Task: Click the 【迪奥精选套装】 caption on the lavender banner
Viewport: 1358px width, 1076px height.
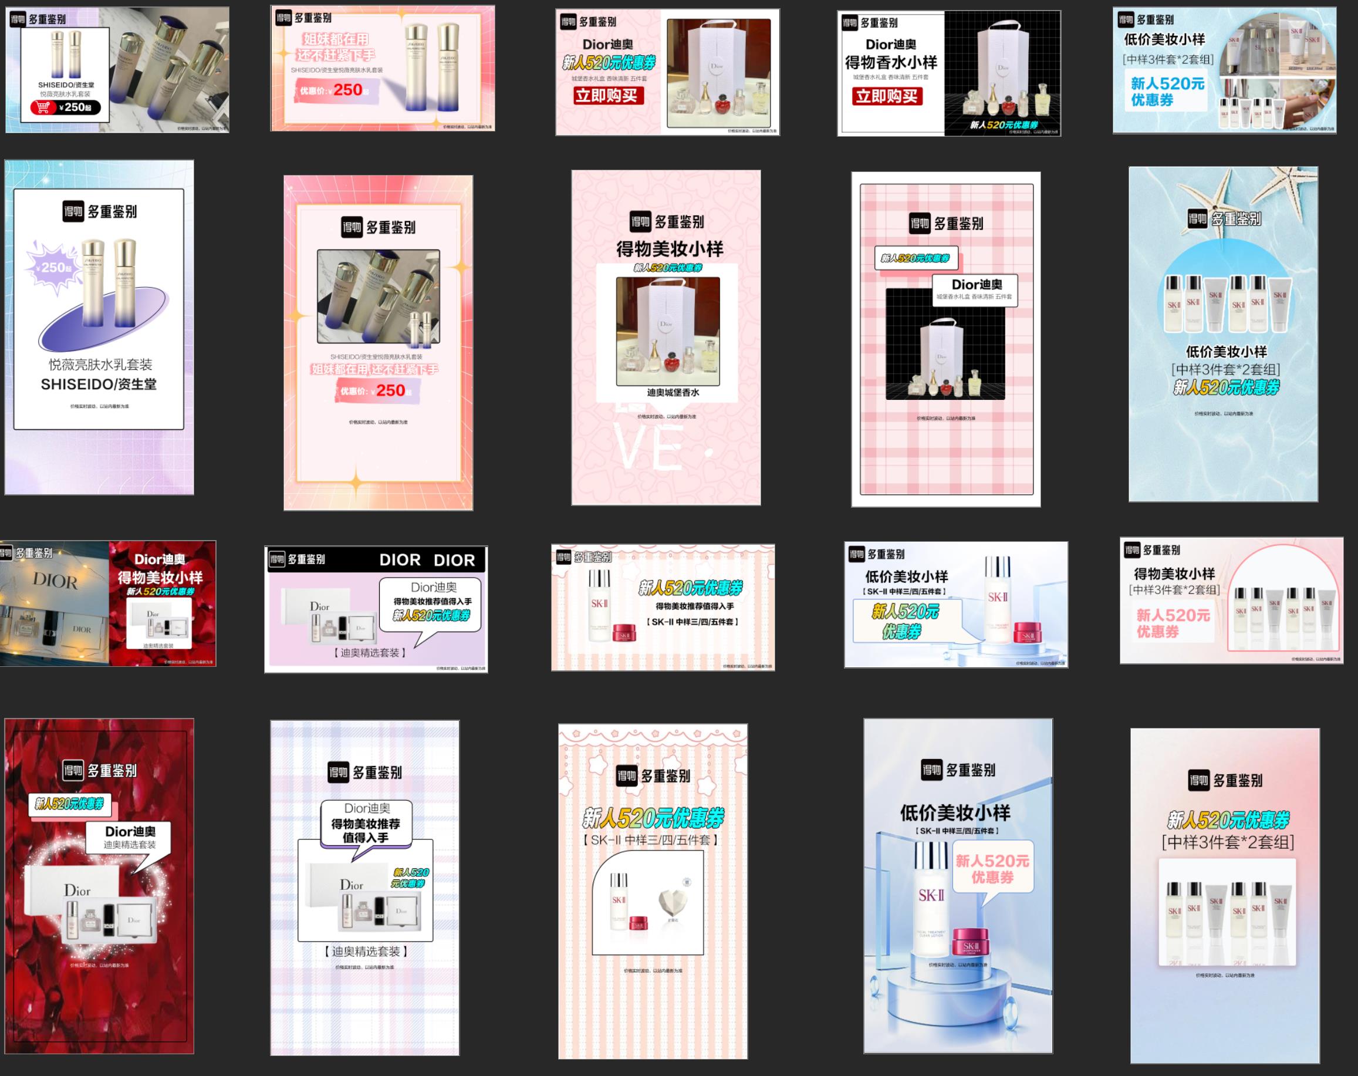Action: coord(369,653)
